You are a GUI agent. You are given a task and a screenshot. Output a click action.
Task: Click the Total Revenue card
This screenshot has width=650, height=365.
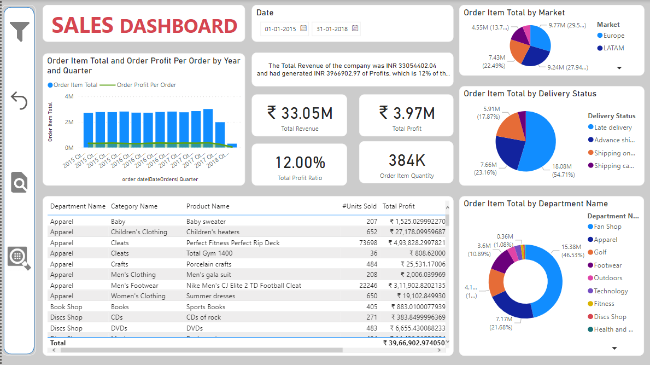click(299, 115)
